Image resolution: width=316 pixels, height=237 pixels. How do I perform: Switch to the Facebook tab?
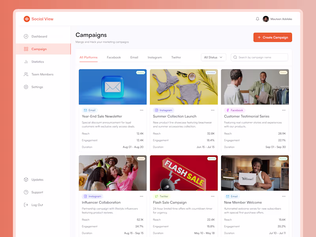(114, 57)
